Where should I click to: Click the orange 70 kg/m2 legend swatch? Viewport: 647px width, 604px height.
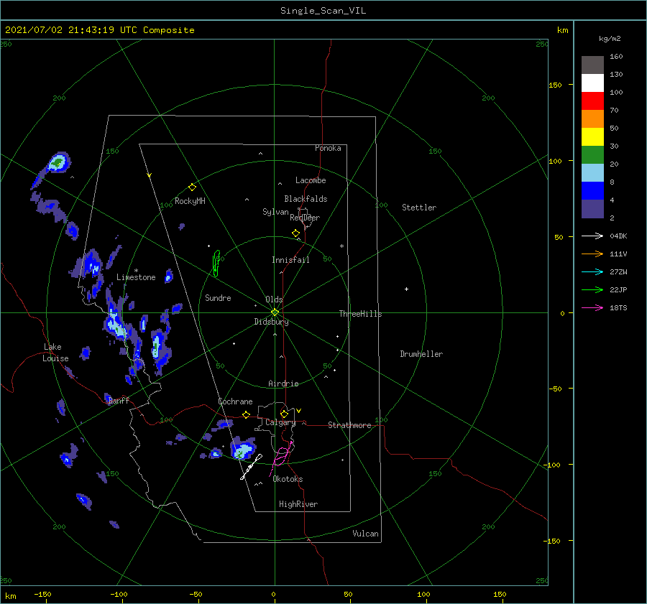pos(592,119)
